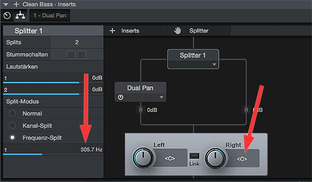The image size is (312, 182).
Task: Click the Left pan knob
Action: 143,158
